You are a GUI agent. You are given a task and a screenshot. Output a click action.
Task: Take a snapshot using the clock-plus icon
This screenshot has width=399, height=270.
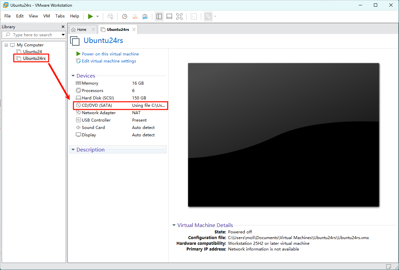[124, 16]
